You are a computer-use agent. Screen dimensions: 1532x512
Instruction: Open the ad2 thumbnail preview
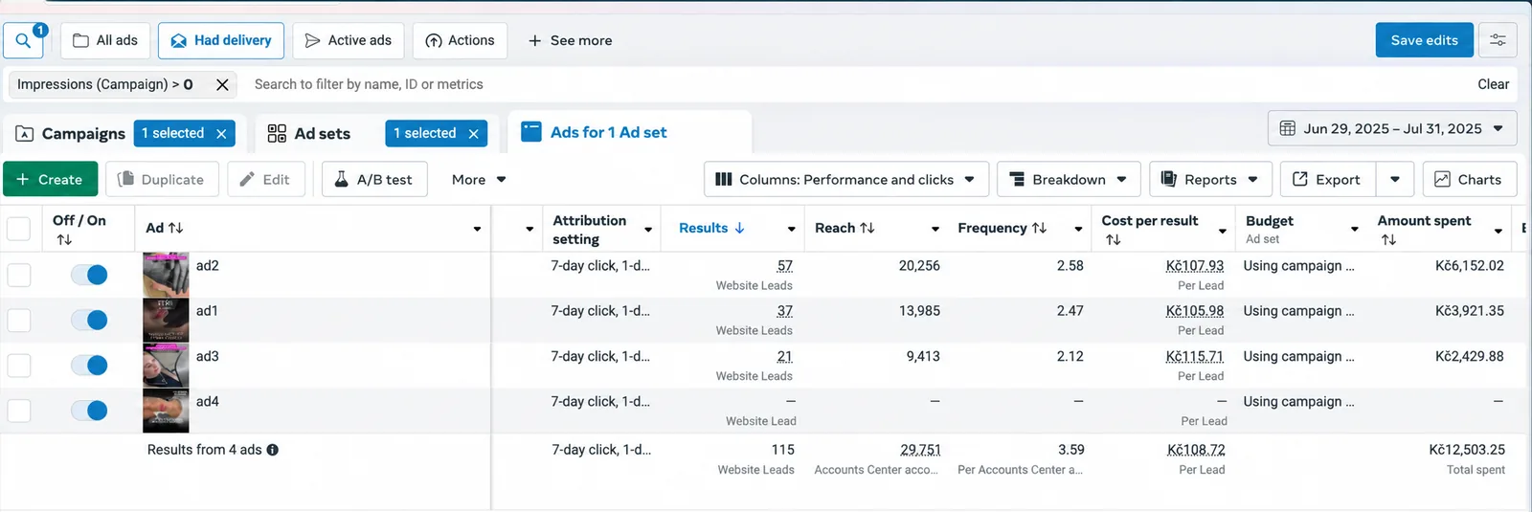(166, 275)
